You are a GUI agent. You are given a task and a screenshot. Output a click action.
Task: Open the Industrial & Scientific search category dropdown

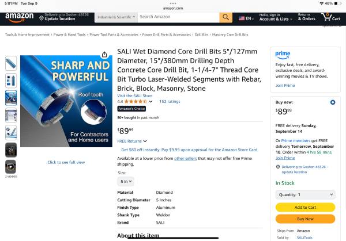tap(116, 17)
